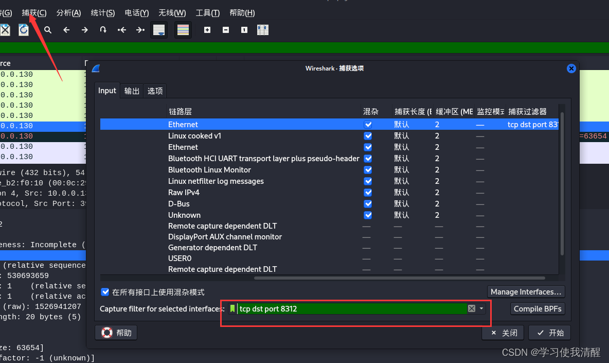Click the close capture file toolbar icon
The image size is (609, 363).
coord(5,30)
